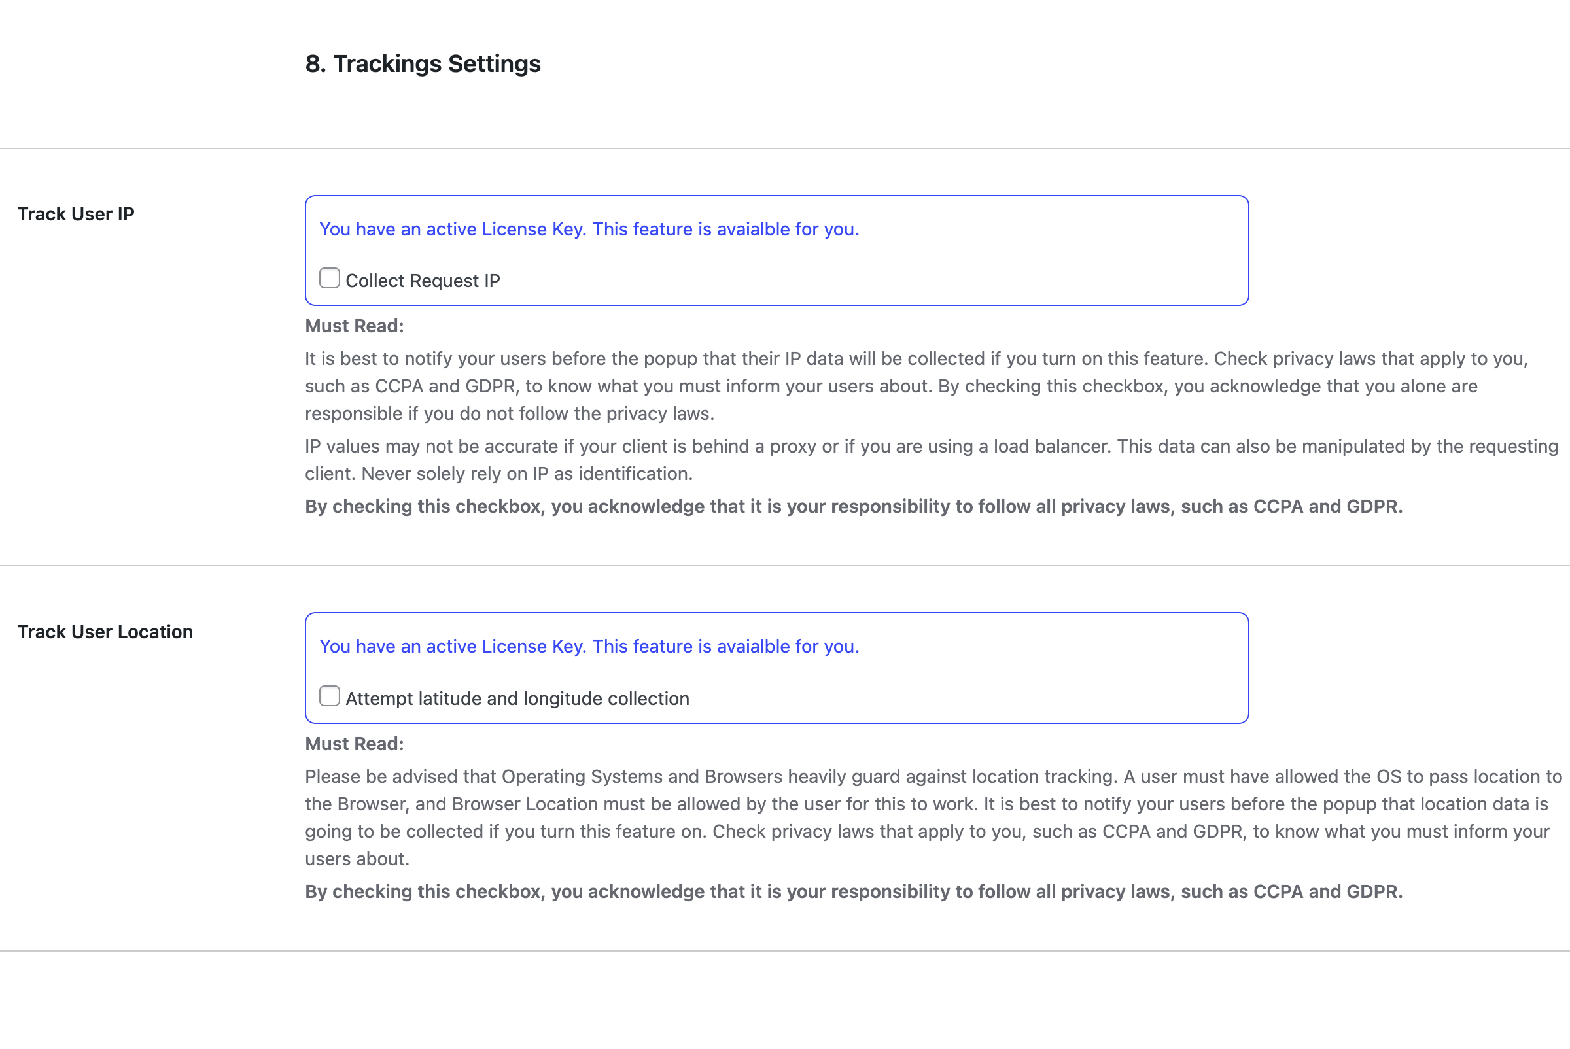Click the bold privacy acknowledgment under Track User IP

click(853, 506)
